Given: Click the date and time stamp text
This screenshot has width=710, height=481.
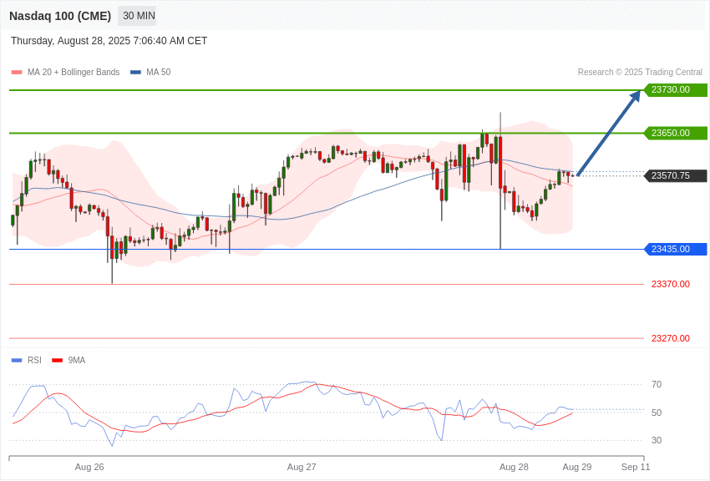Looking at the screenshot, I should (109, 41).
